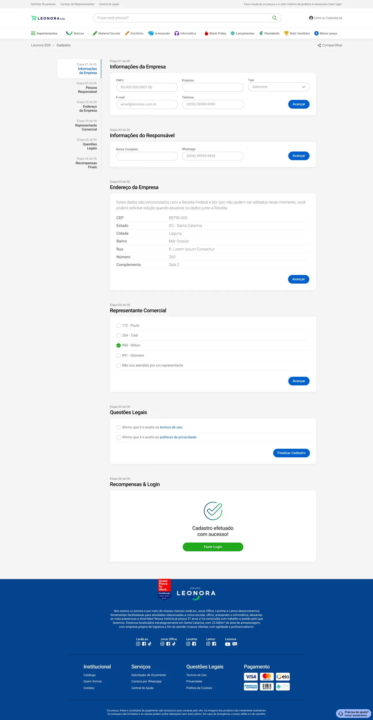
Task: Click the Leonora b2b logo
Action: click(48, 18)
